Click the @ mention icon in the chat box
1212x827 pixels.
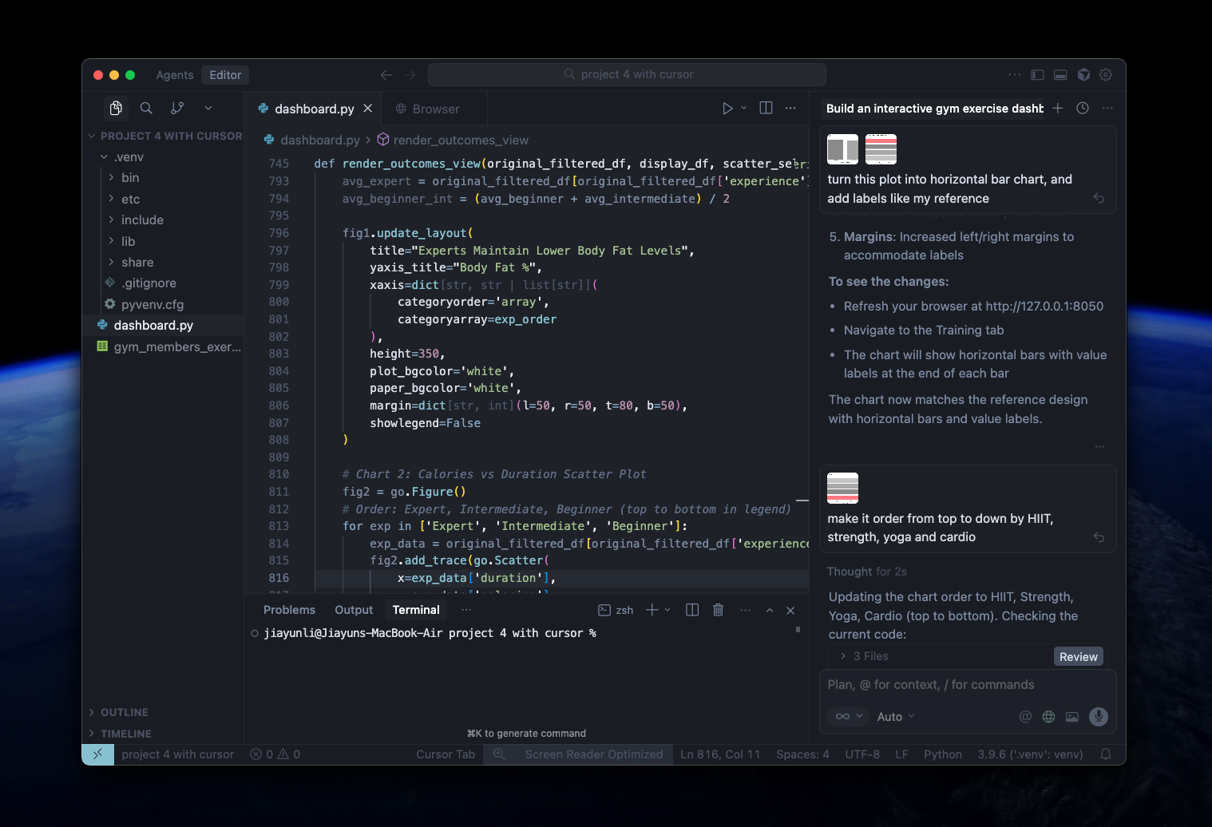[x=1025, y=716]
